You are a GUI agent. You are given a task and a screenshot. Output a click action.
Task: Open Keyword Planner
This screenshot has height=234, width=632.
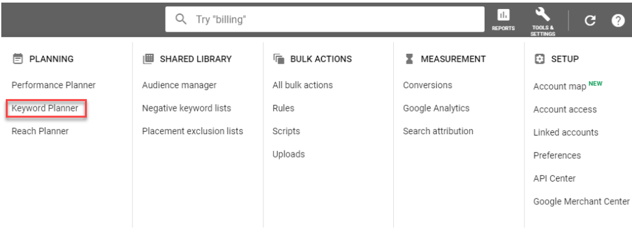click(45, 108)
